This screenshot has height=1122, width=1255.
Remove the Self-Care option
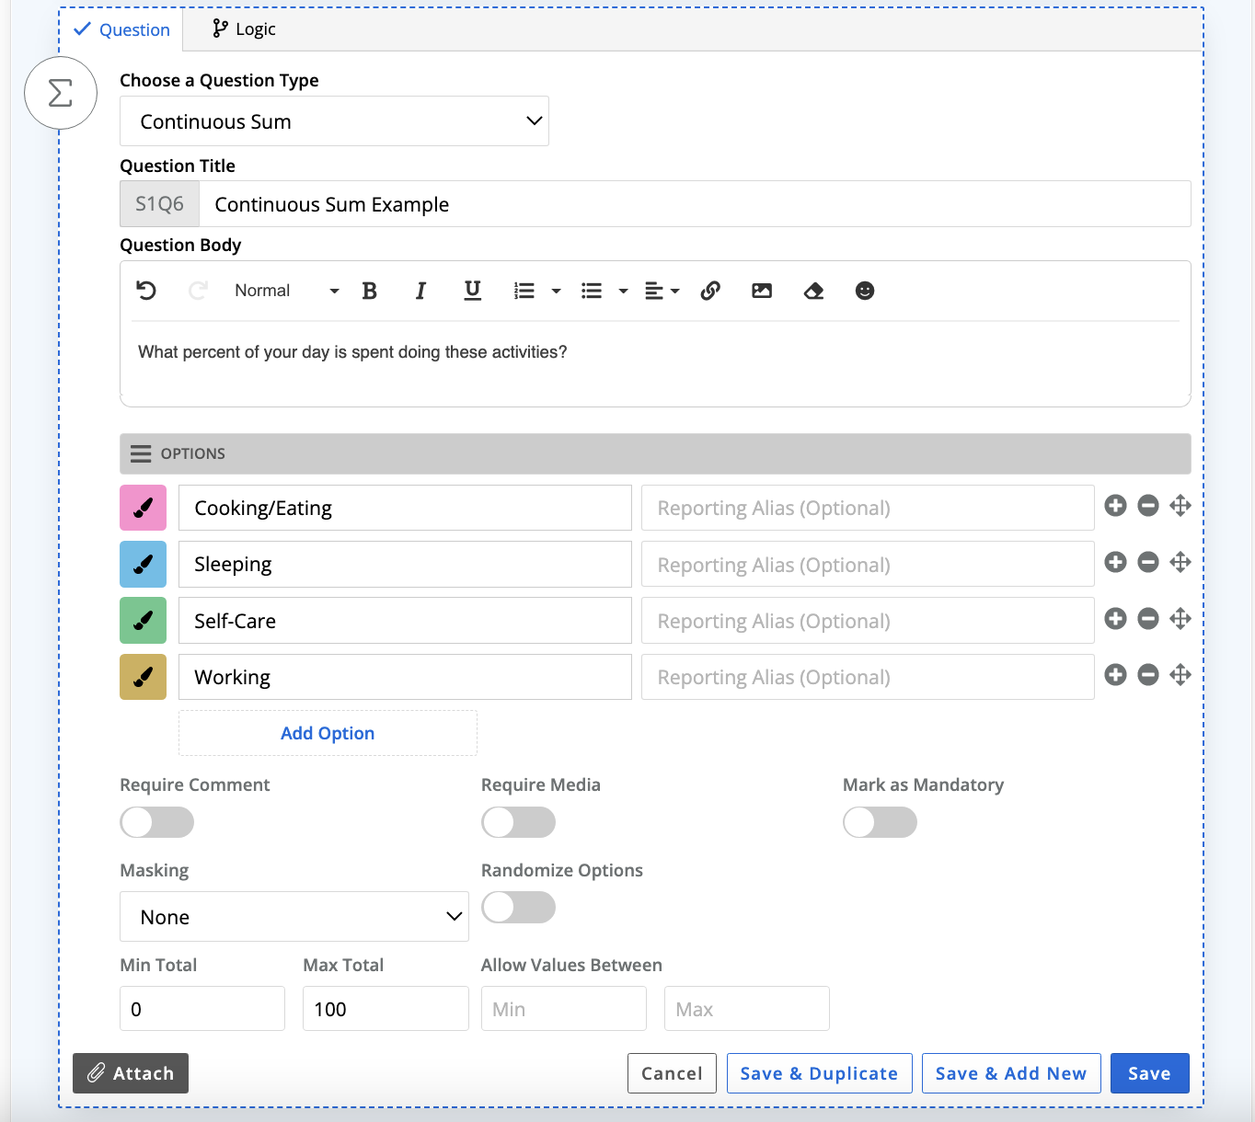[1148, 619]
